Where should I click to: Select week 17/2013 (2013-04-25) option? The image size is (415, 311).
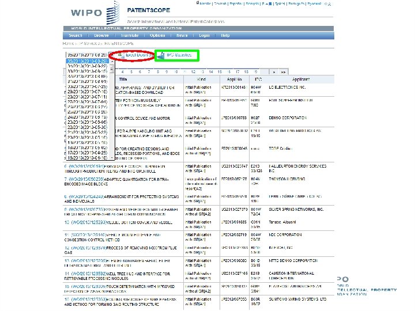88,153
